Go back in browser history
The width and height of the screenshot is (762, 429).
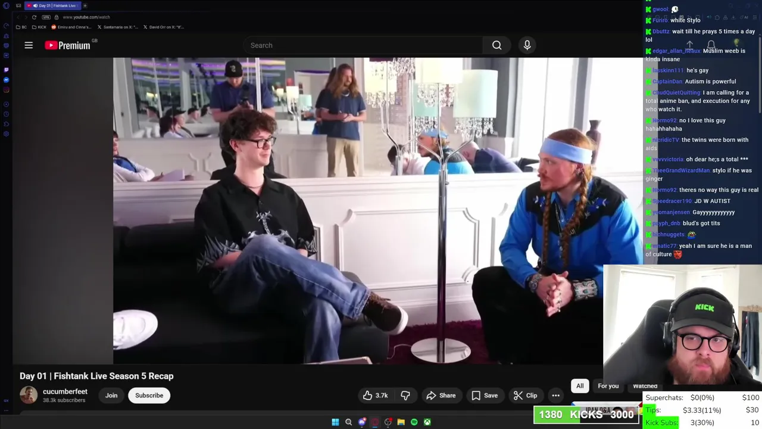pyautogui.click(x=17, y=17)
